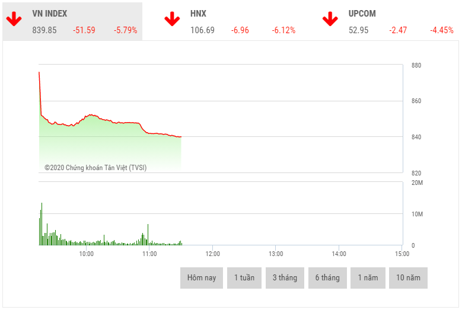
Task: Click the red down arrow beside HNX
Action: (x=172, y=19)
